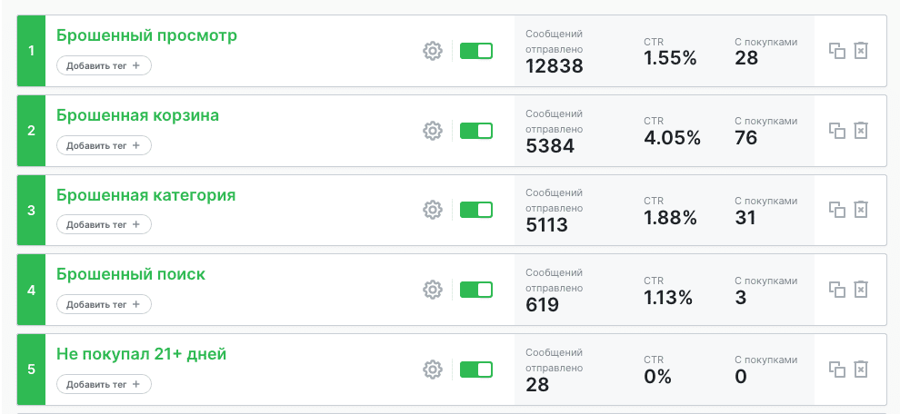Open settings gear for Брошенный просмотр

pos(432,51)
